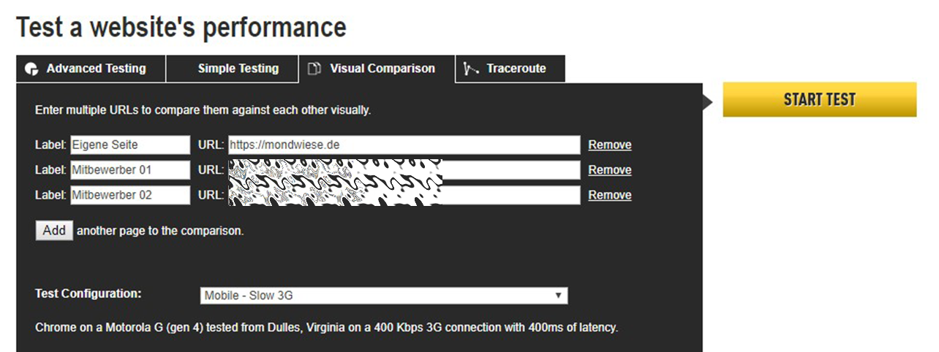Screen dimensions: 939x352
Task: Expand the Mobile - Slow 3G dropdown
Action: point(384,296)
